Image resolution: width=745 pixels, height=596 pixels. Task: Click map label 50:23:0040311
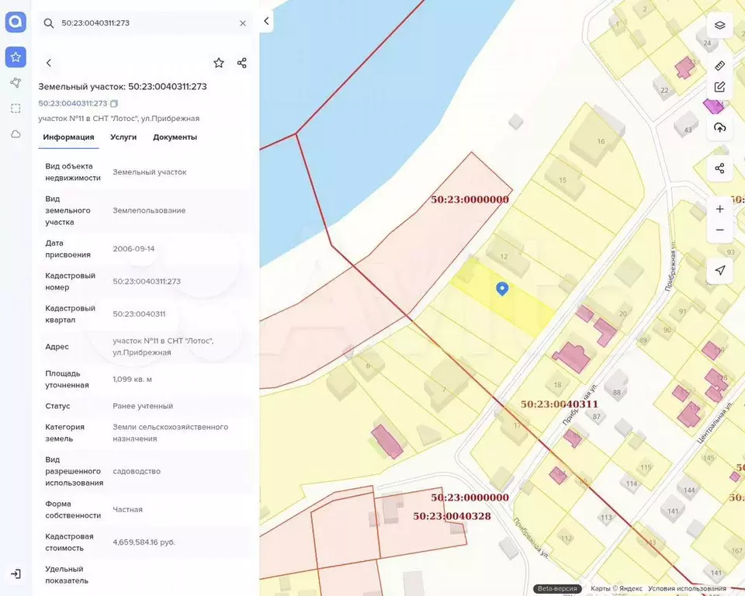(x=560, y=404)
